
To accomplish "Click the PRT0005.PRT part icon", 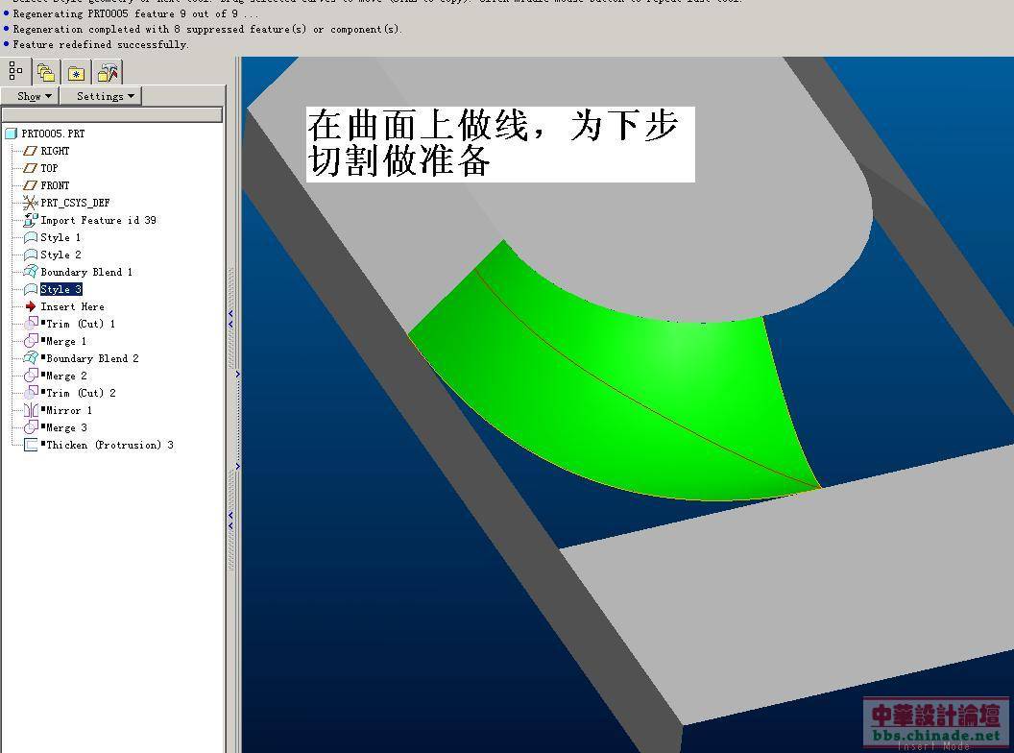I will tap(11, 134).
